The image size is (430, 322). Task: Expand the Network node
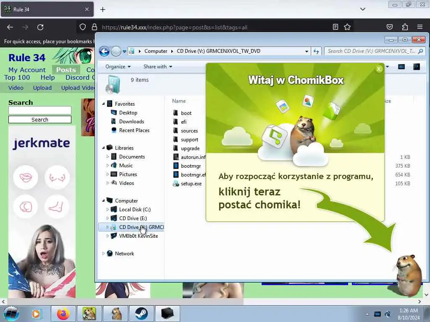(103, 254)
